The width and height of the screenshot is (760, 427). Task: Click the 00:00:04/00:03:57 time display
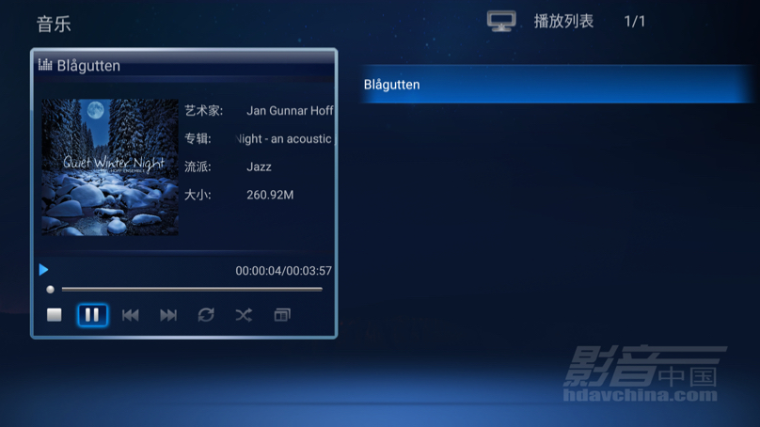click(x=283, y=271)
